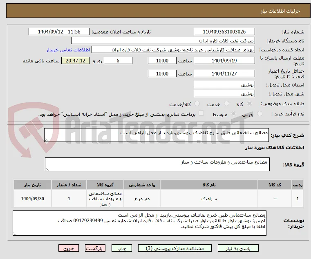The width and height of the screenshot is (311, 259).
Task: Select the متوسط purchase type radio
Action: pos(234,114)
